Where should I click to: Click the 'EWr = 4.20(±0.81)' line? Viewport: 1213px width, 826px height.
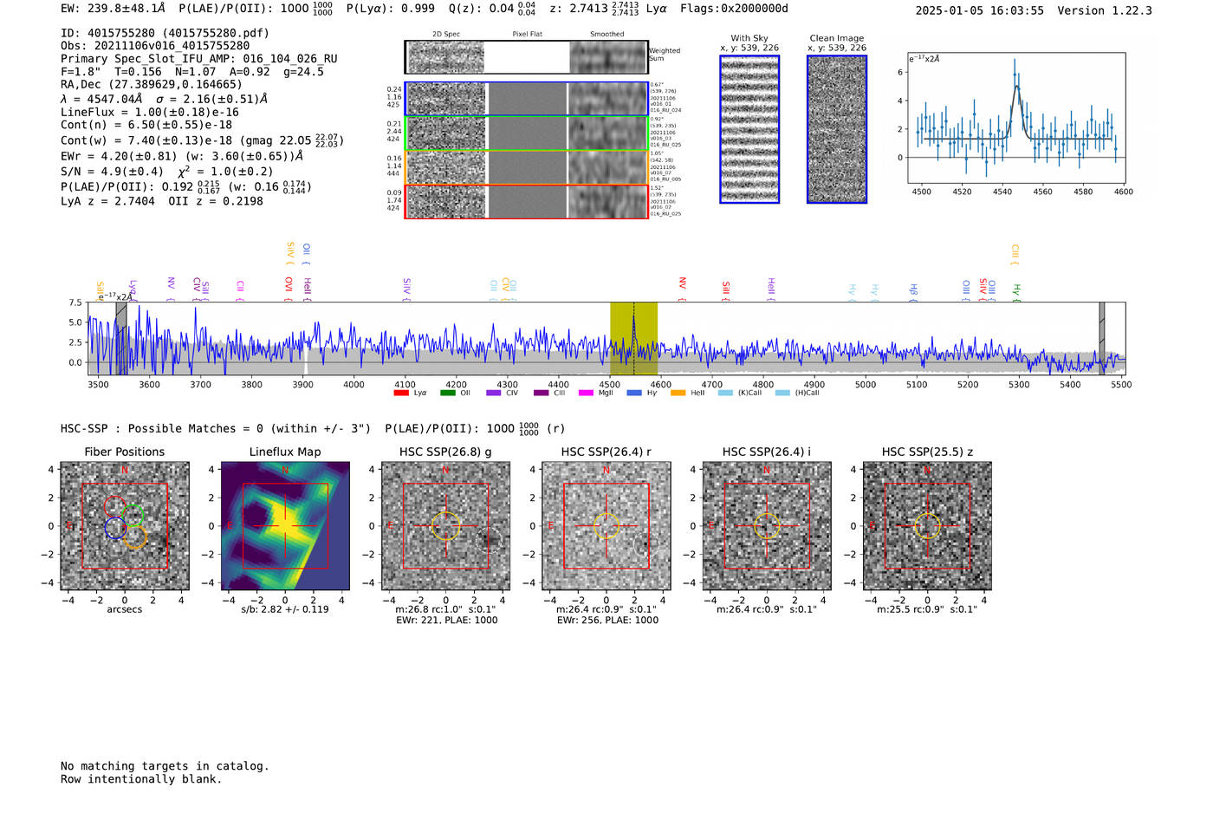coord(182,157)
